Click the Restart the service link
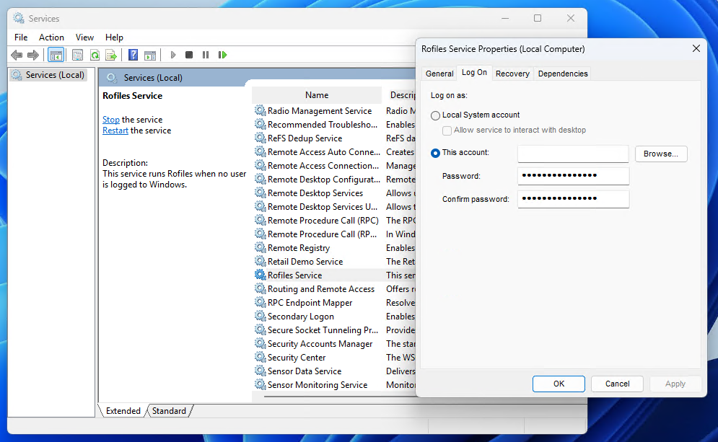 115,131
